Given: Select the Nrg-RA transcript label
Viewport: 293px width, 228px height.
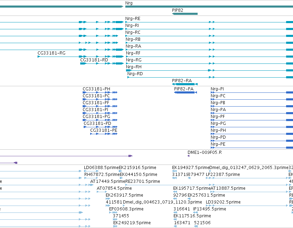Looking at the screenshot, I should click(x=133, y=46).
